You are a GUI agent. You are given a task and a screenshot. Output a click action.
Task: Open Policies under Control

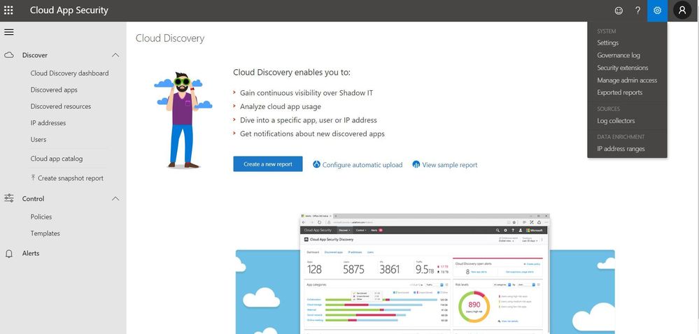[41, 217]
